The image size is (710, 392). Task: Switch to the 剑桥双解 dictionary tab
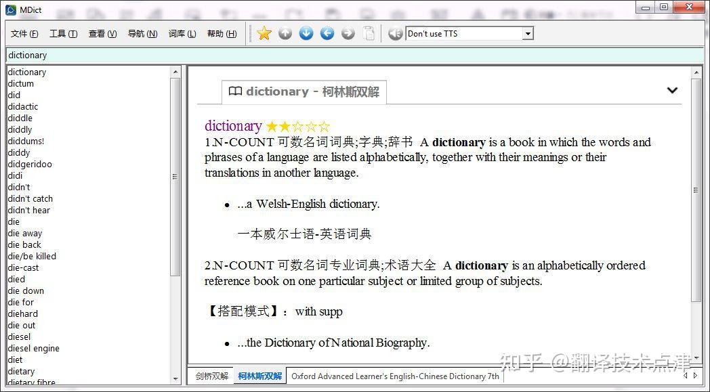point(211,376)
